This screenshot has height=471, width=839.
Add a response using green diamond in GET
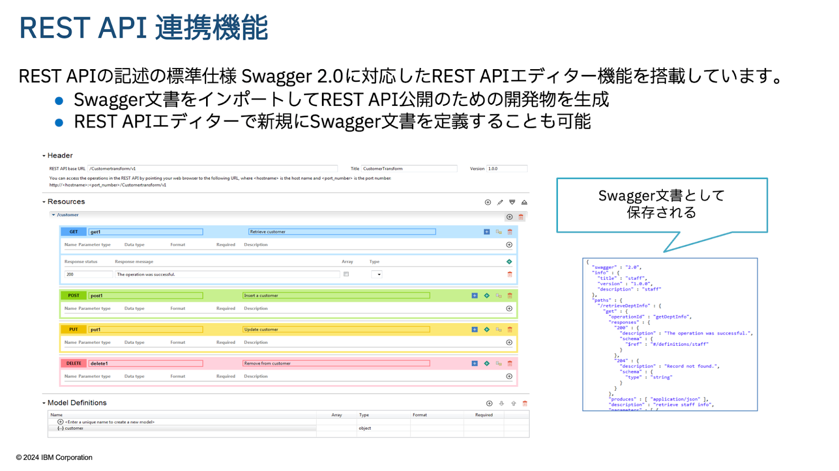click(509, 261)
